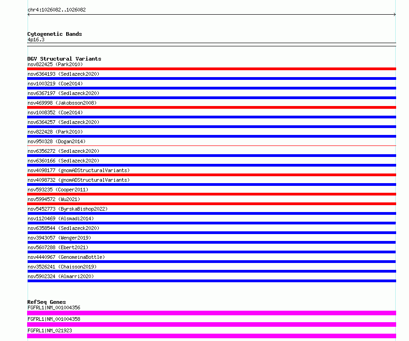Open variant nsv4098177 (gnomADStructuralVariants) label
This screenshot has height=341, width=409.
[x=79, y=170]
